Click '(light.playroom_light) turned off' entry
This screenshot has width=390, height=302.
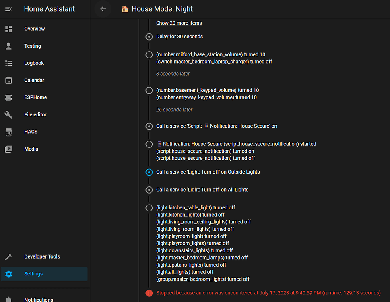tap(191, 236)
